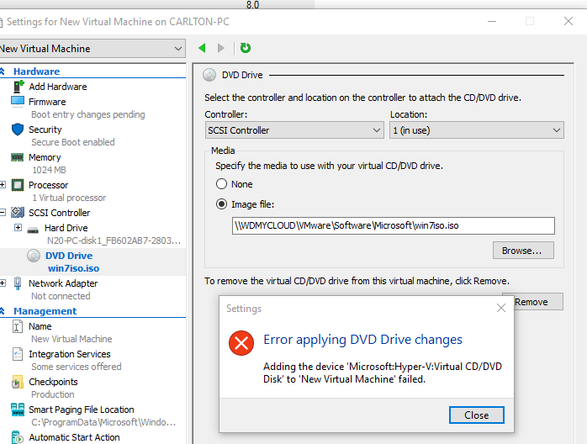Expand the Network Adapter tree node

pyautogui.click(x=3, y=283)
